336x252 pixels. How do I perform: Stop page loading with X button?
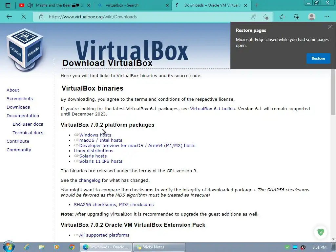click(24, 17)
